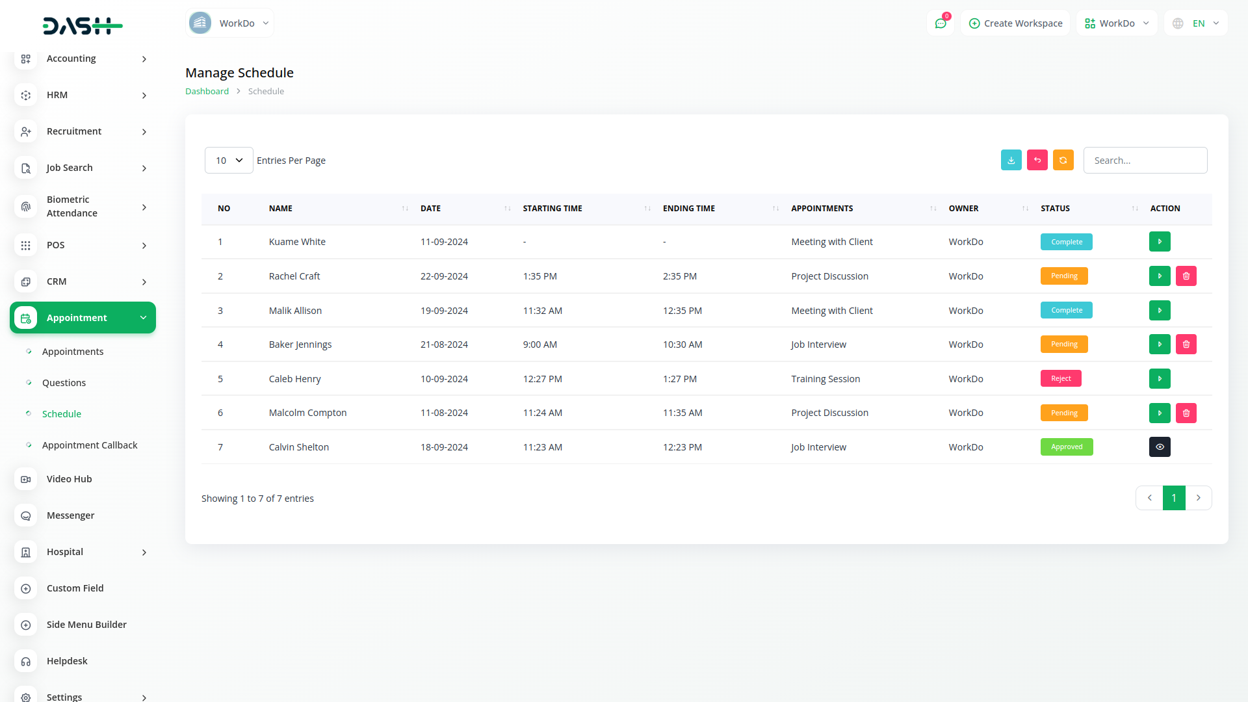Image resolution: width=1248 pixels, height=702 pixels.
Task: Sort table by Name column arrows
Action: click(x=405, y=209)
